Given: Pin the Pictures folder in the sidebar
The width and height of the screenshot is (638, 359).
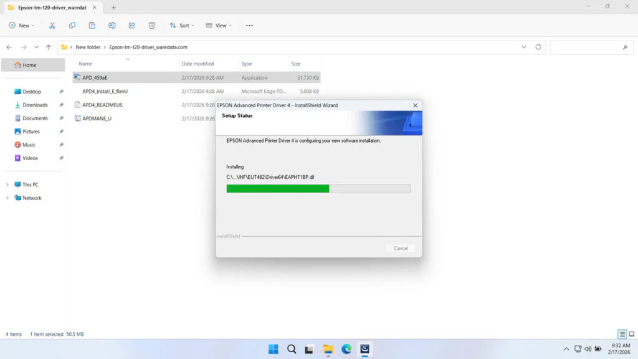Looking at the screenshot, I should coord(60,132).
